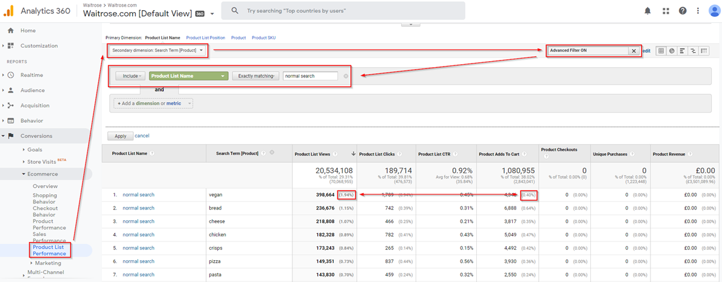Remove Search Term secondary dimension column
The image size is (722, 282).
point(272,153)
